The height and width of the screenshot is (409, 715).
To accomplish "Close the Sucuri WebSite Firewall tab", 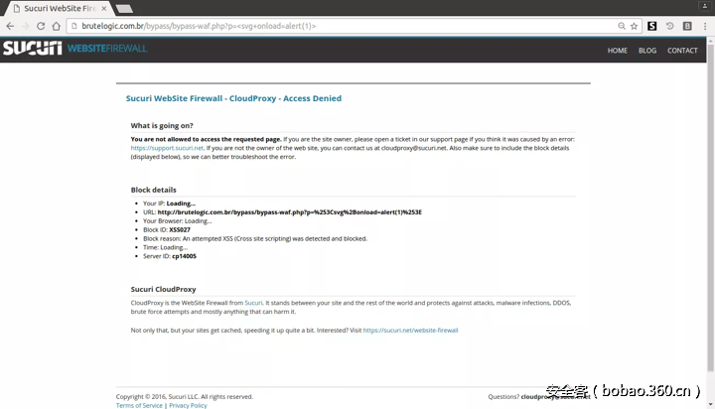I will coord(105,8).
